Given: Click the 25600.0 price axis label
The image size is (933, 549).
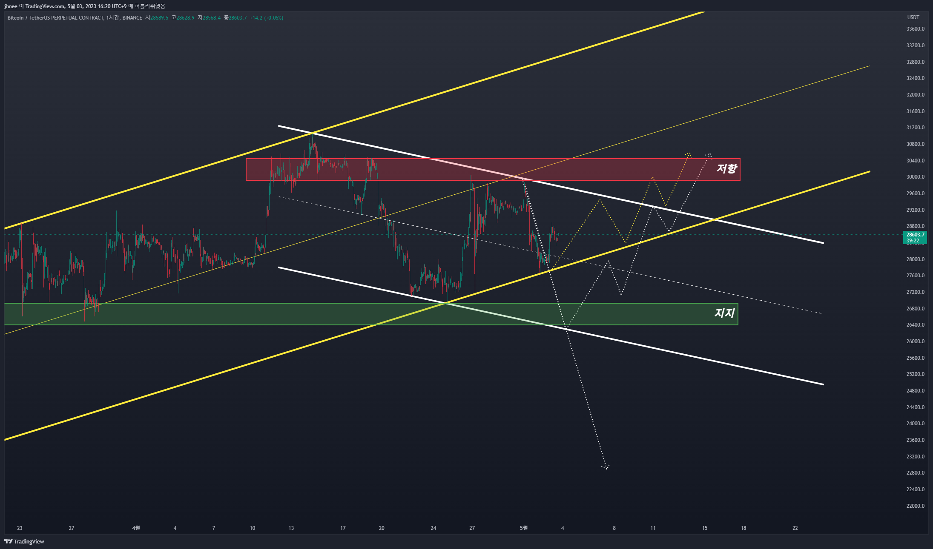Looking at the screenshot, I should coord(915,358).
